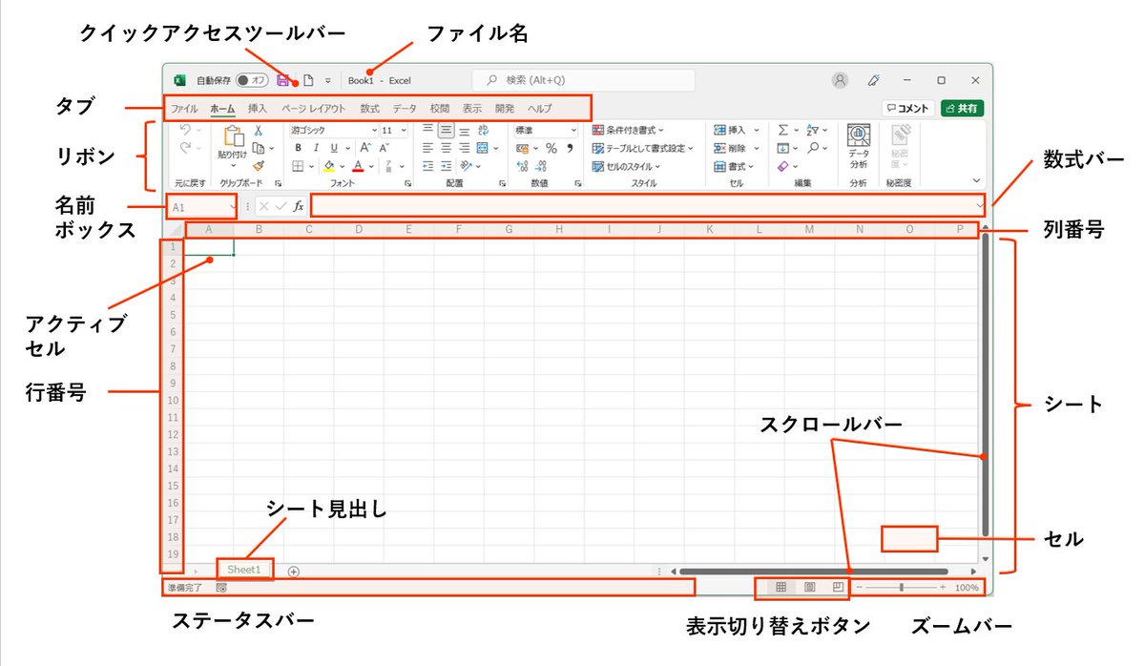Open the Customize Quick Access Toolbar dropdown
The height and width of the screenshot is (666, 1145).
pyautogui.click(x=328, y=81)
